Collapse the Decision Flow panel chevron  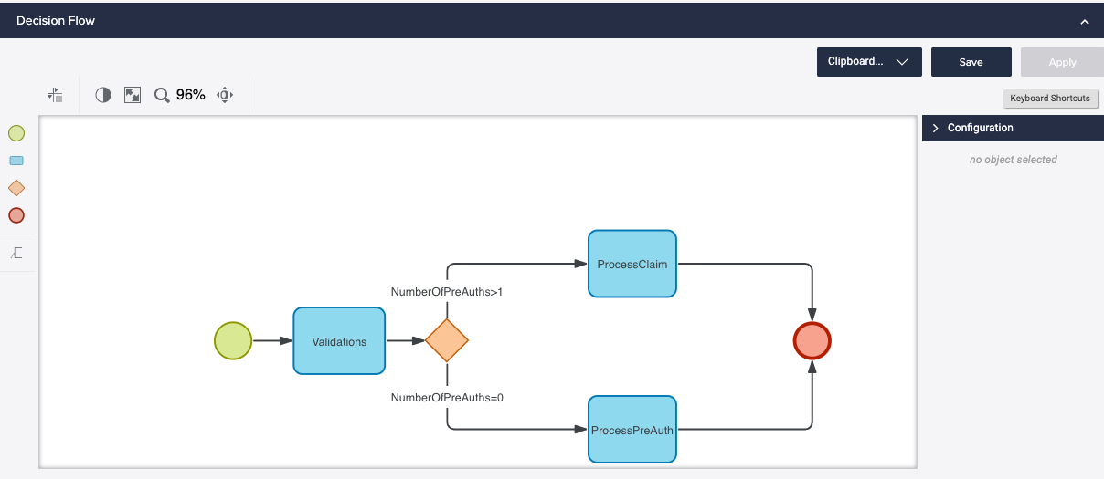[1085, 21]
